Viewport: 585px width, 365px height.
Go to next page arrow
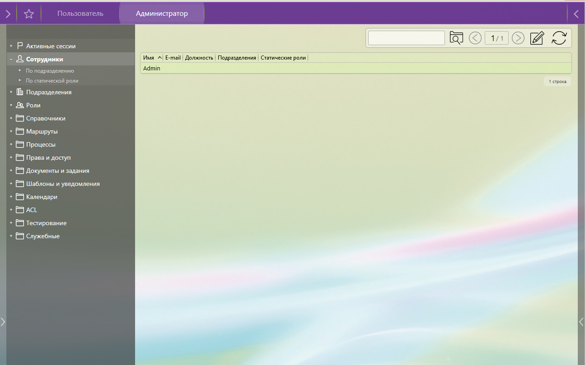click(518, 38)
